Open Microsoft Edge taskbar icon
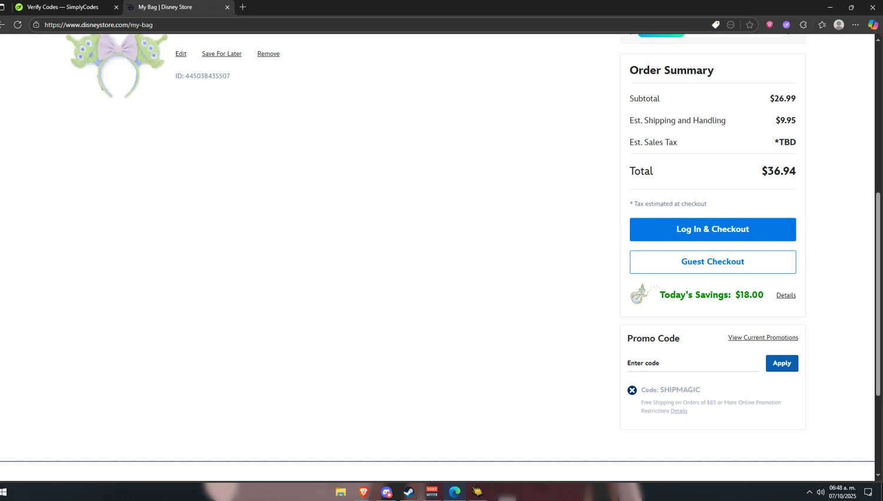Screen dimensions: 883x501 click(x=454, y=492)
